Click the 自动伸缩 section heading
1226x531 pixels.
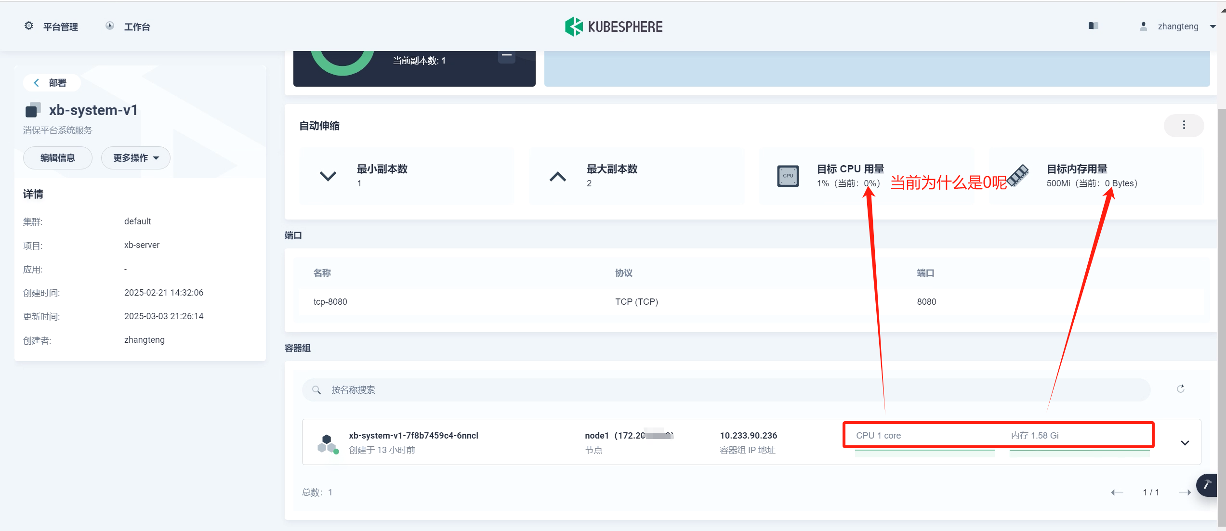[x=319, y=126]
